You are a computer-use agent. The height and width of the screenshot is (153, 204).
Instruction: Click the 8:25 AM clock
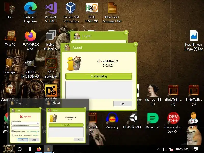pos(182,149)
